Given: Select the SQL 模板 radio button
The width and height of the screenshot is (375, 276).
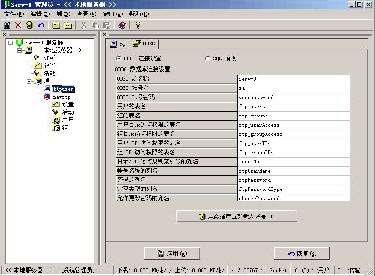Looking at the screenshot, I should 208,58.
